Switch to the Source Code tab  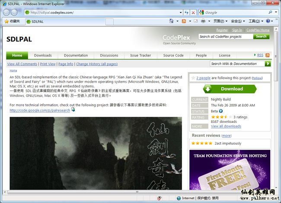tap(173, 55)
